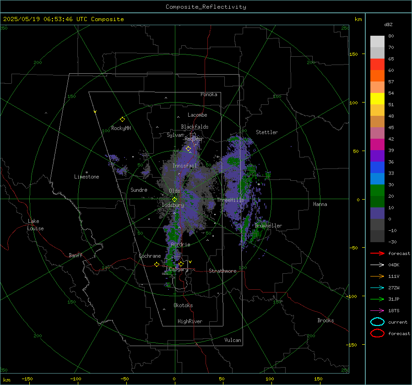412x385 pixels.
Task: Click the Hanna city label
Action: pos(320,204)
